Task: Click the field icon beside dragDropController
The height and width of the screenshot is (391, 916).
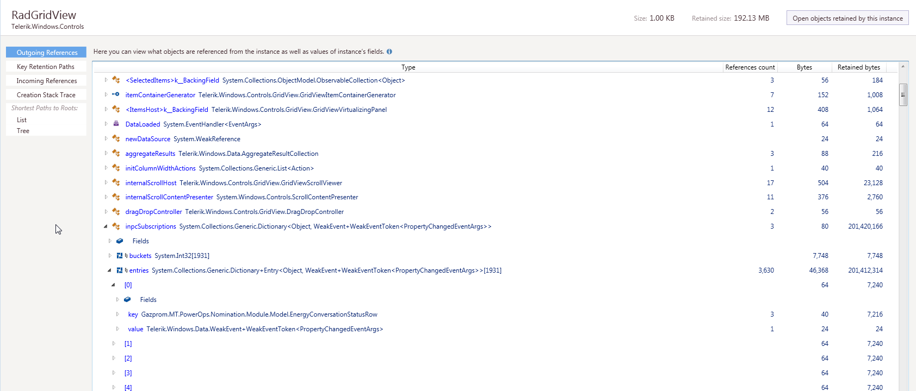Action: pos(116,211)
